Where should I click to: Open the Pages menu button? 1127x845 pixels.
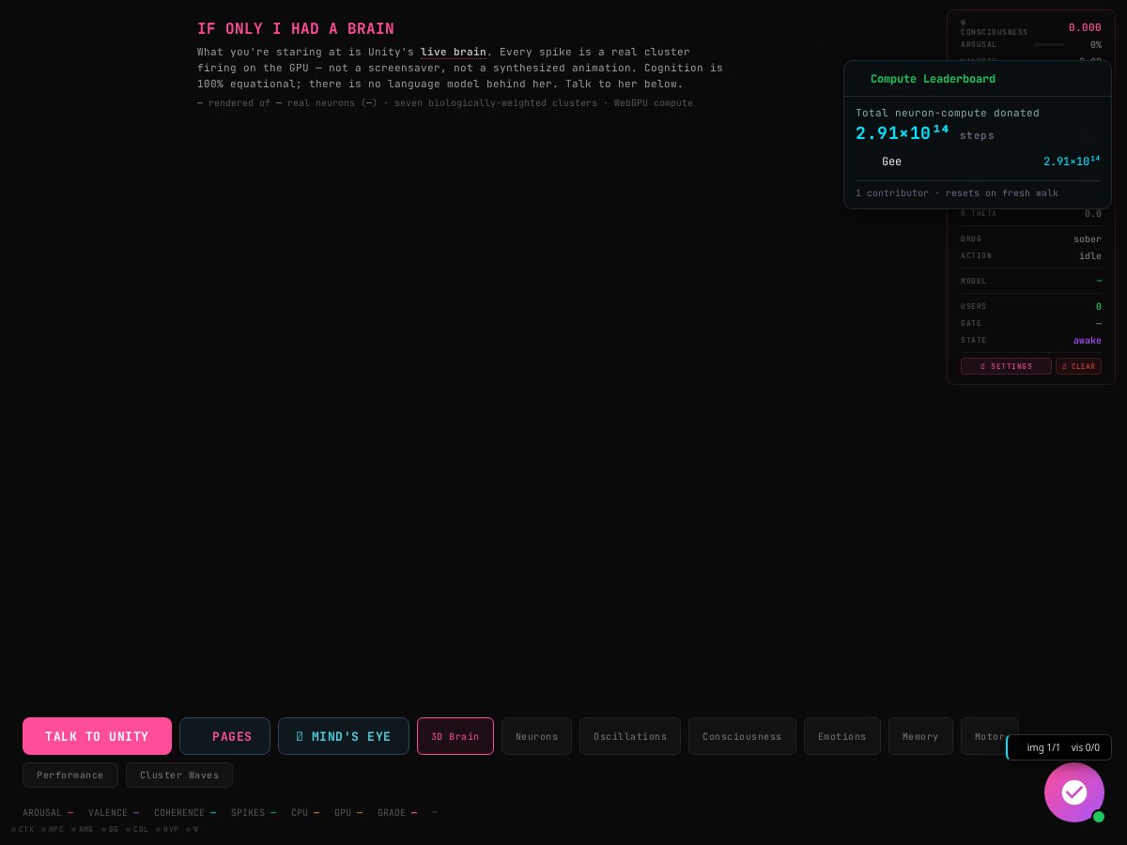(x=224, y=736)
